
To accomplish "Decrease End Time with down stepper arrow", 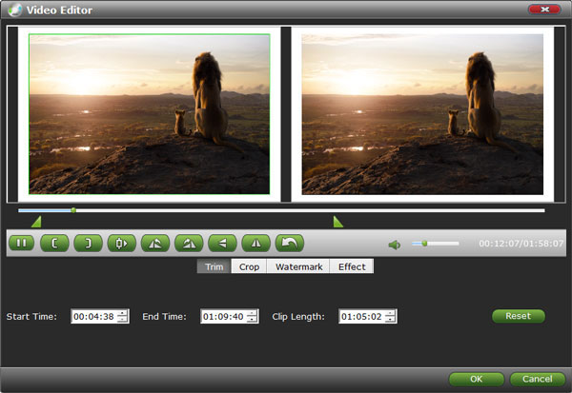I will (x=252, y=320).
